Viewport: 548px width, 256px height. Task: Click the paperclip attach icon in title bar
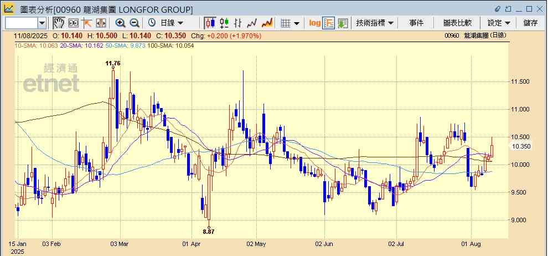pos(498,9)
